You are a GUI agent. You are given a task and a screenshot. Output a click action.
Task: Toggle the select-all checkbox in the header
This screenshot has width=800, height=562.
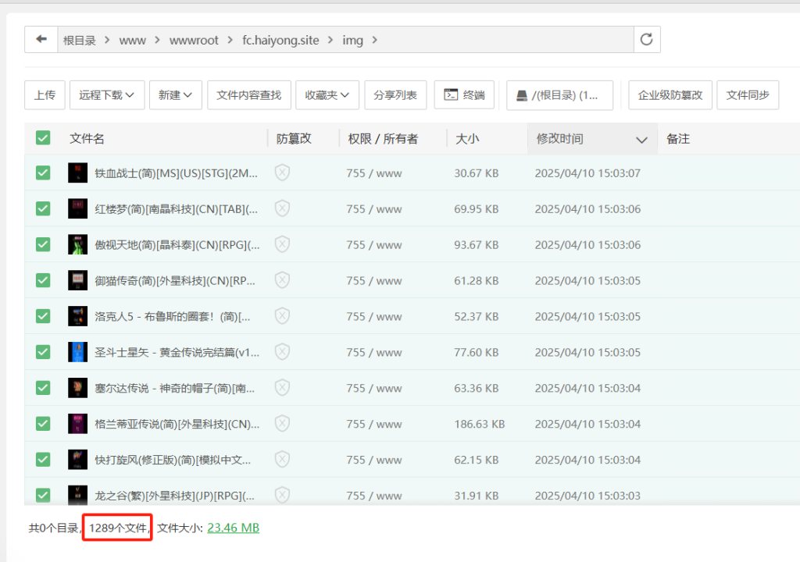42,137
